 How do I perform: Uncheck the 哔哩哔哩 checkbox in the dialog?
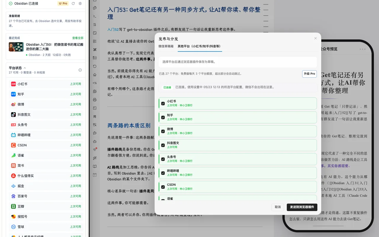click(163, 173)
